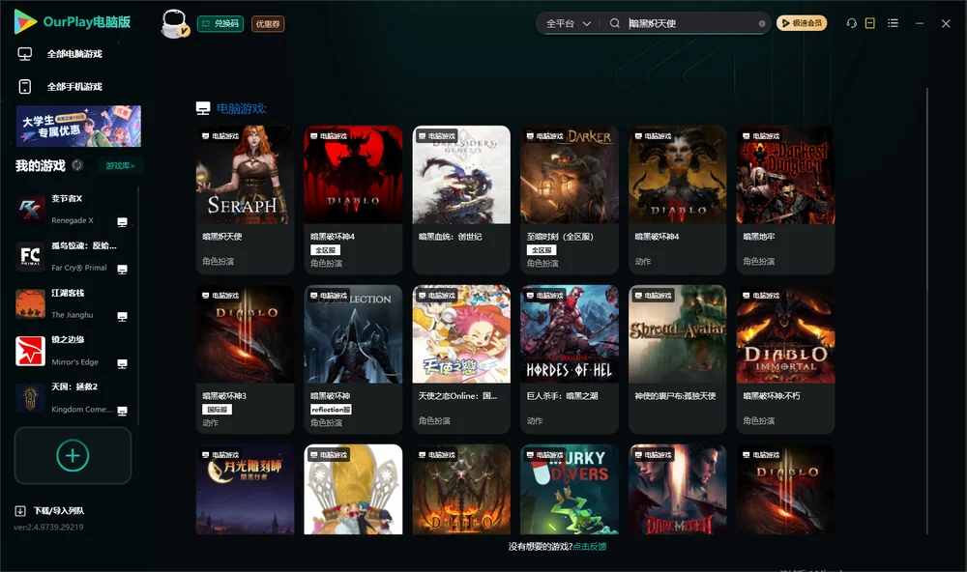967x572 pixels.
Task: Click the 全区服 tag under 至暗时刻
Action: pyautogui.click(x=542, y=250)
